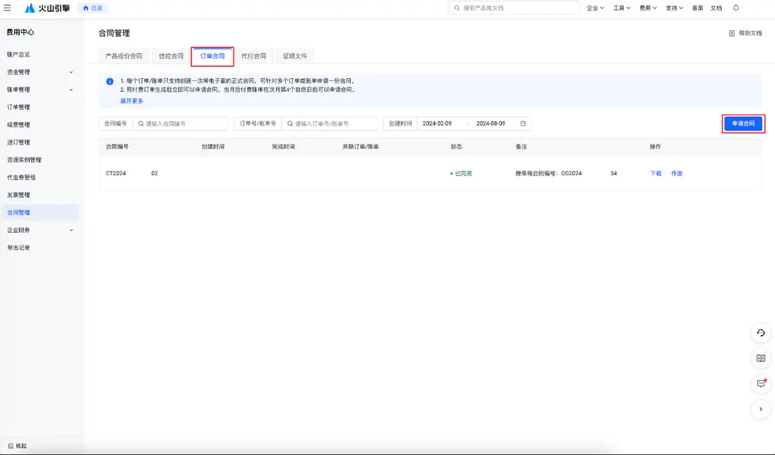The width and height of the screenshot is (775, 455).
Task: Focus the 合同编号 search field
Action: [x=181, y=123]
